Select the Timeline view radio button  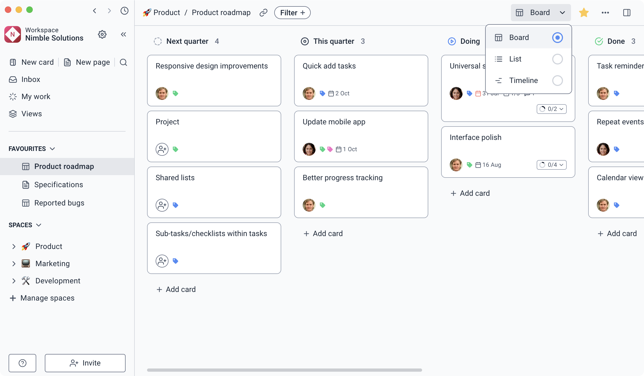(x=558, y=80)
